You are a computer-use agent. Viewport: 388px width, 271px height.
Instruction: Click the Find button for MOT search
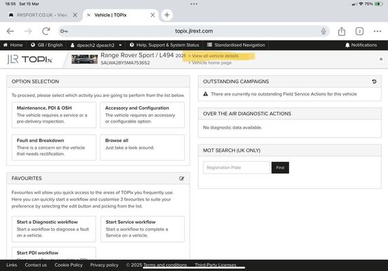pyautogui.click(x=280, y=167)
